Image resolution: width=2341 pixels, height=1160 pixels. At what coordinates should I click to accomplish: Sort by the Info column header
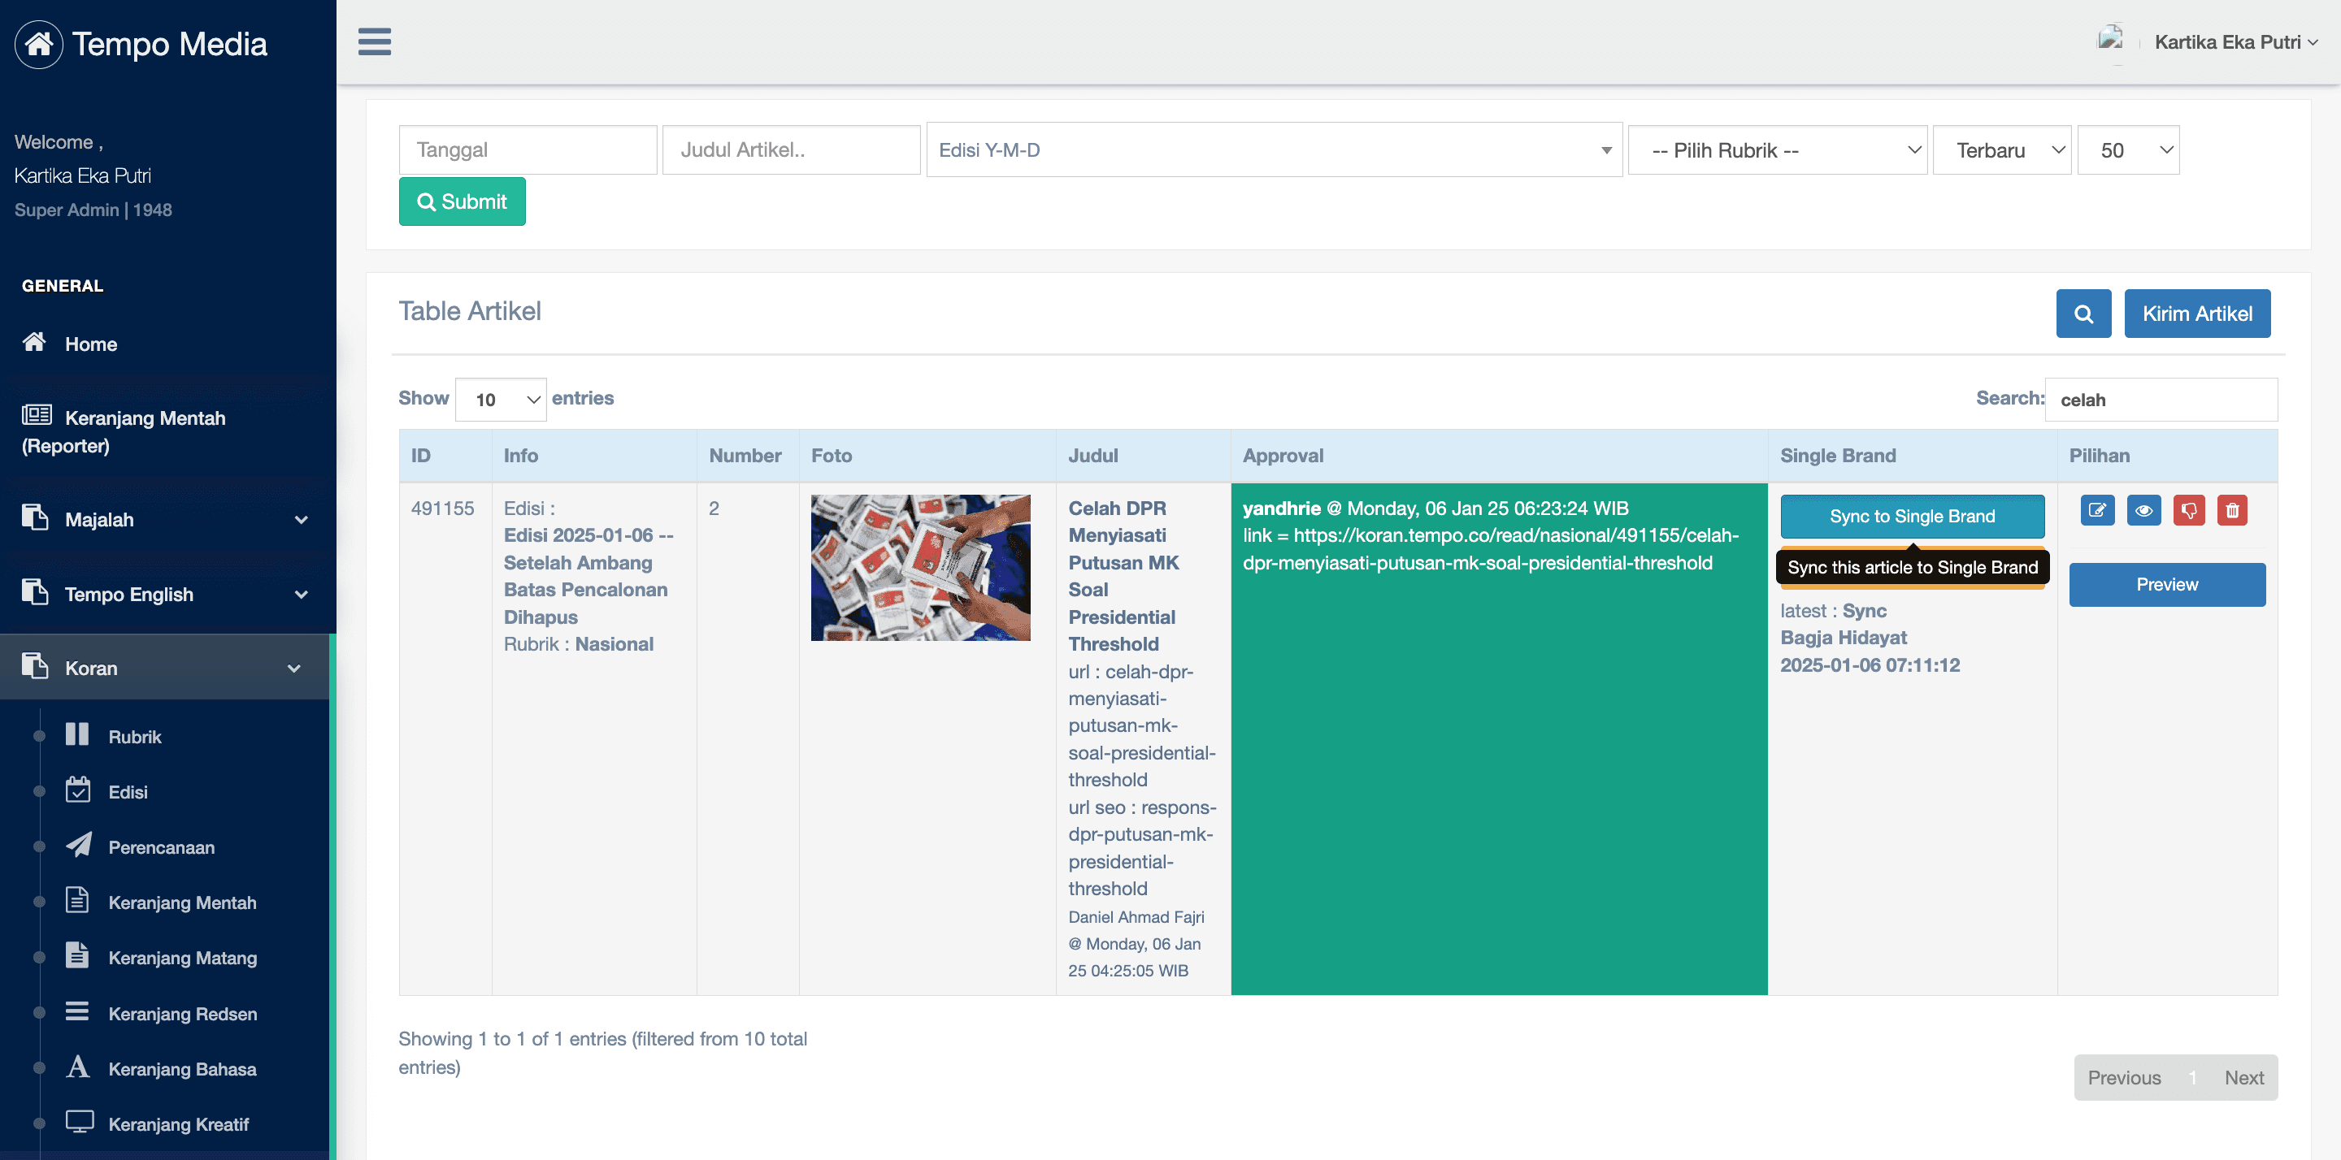(594, 455)
